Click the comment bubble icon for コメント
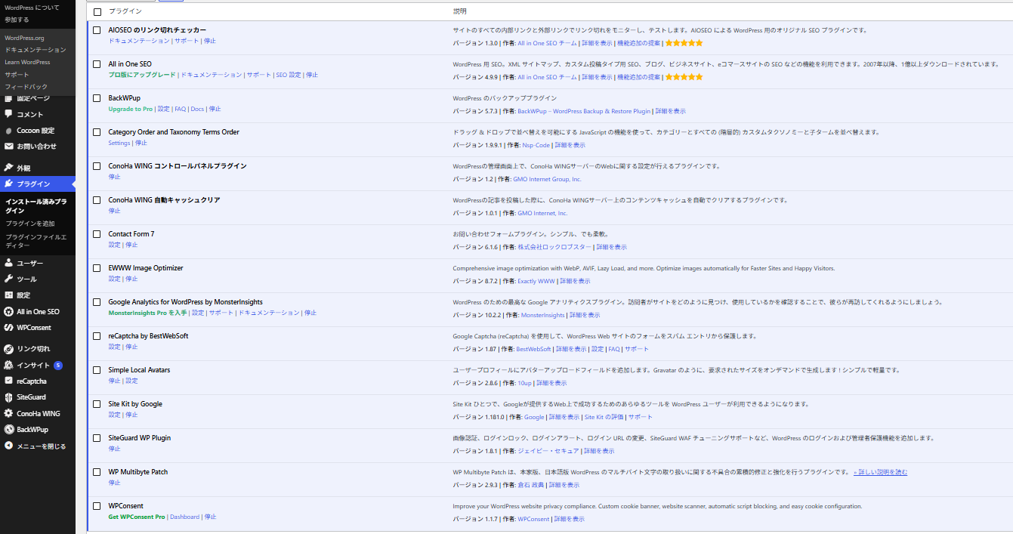 click(x=8, y=114)
